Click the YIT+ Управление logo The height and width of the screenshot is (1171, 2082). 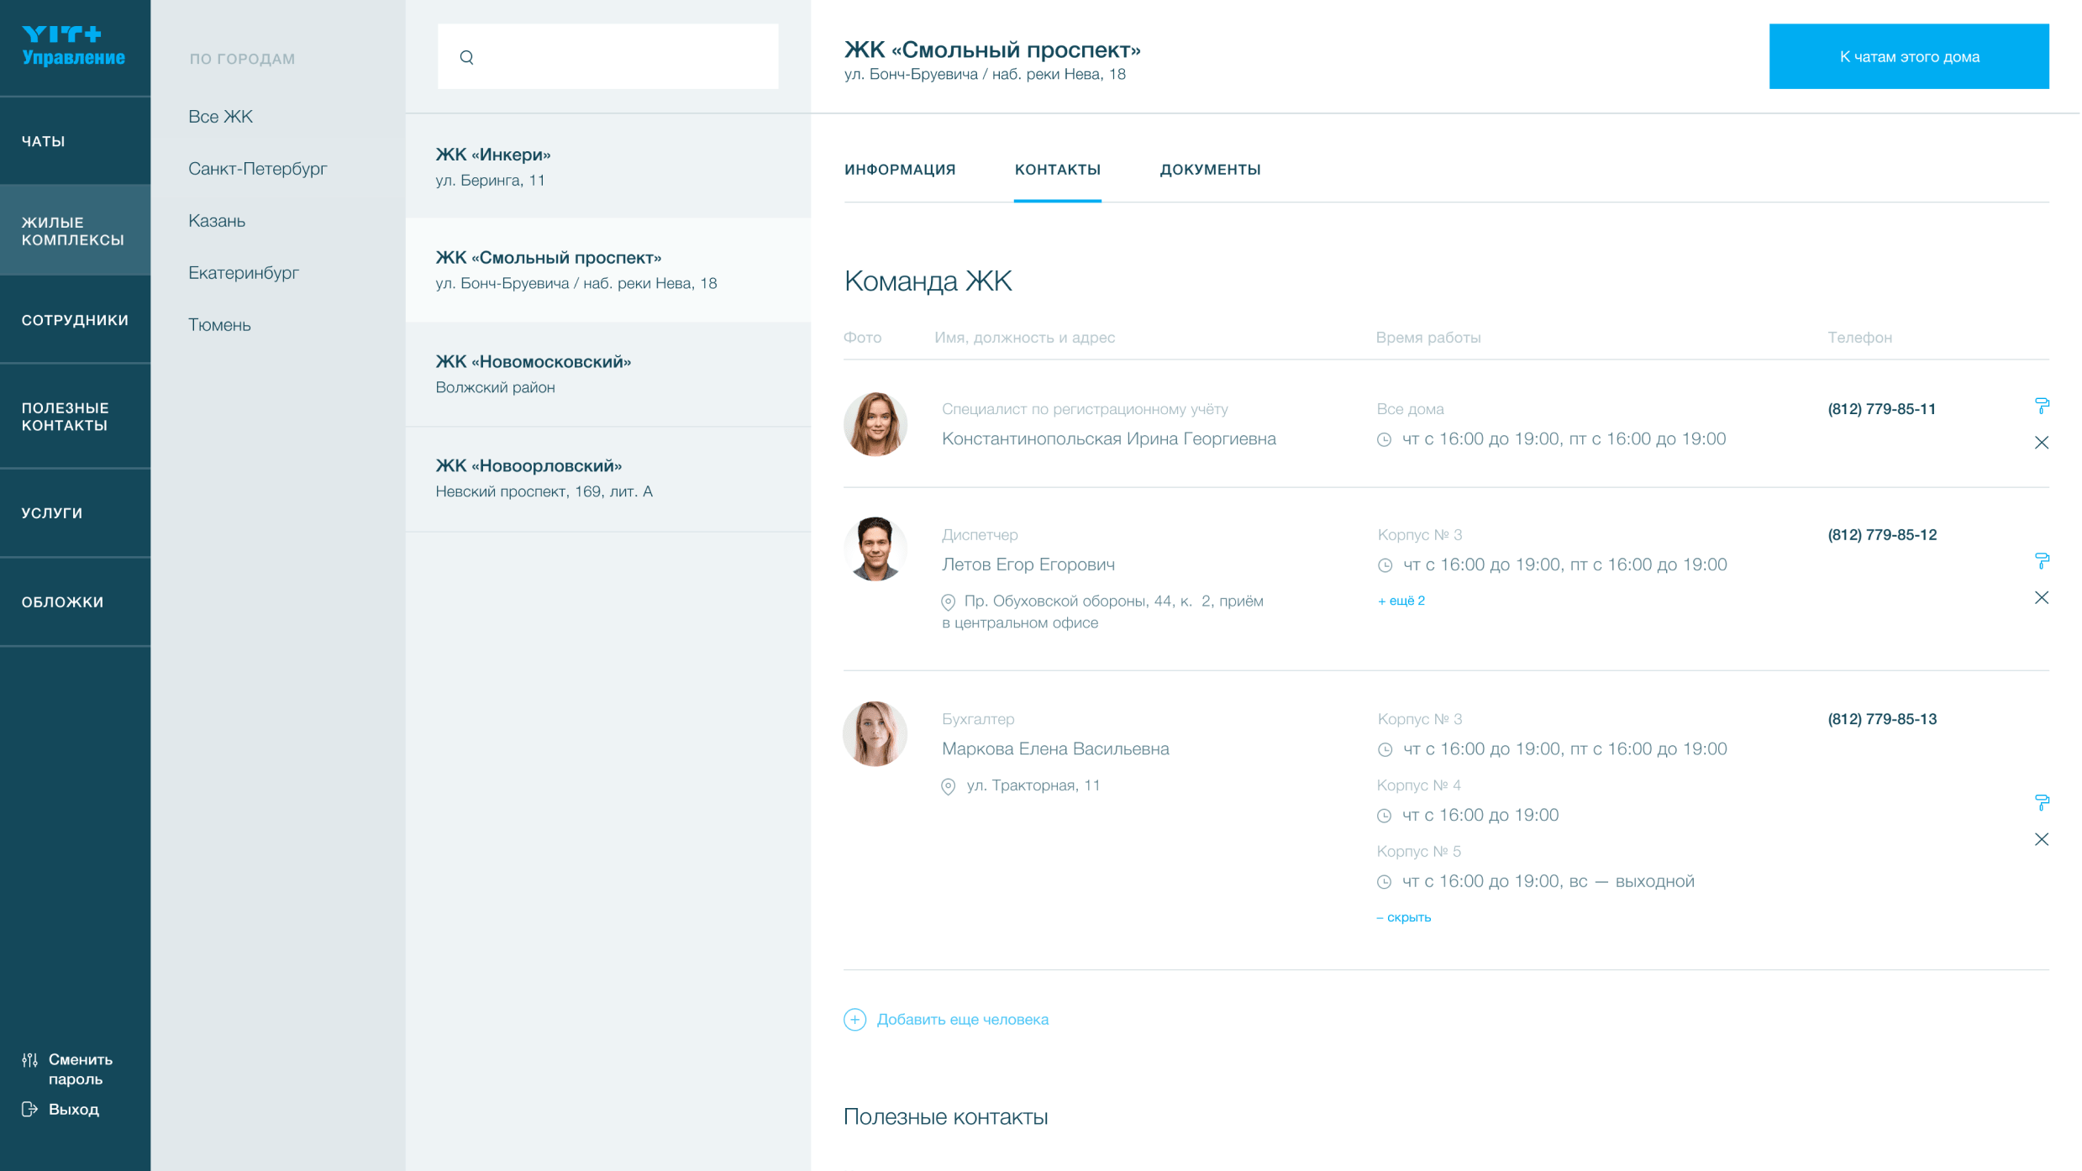[73, 45]
